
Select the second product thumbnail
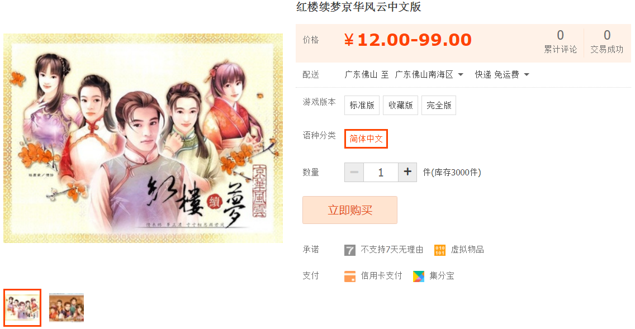(x=67, y=308)
